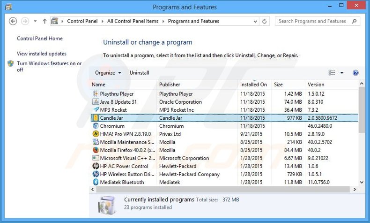Click Programs and Features breadcrumb
The image size is (370, 223).
[x=193, y=21]
